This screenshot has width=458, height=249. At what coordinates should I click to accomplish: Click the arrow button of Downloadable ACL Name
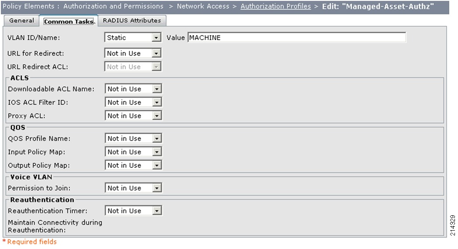[x=157, y=89]
